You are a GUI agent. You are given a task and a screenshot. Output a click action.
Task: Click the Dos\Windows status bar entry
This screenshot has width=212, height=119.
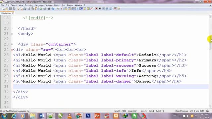[x=182, y=111]
